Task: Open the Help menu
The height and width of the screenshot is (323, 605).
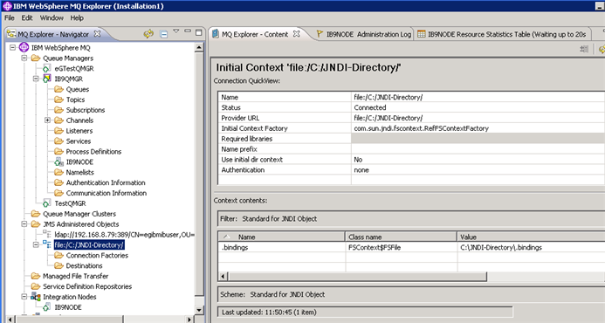Action: tap(77, 17)
